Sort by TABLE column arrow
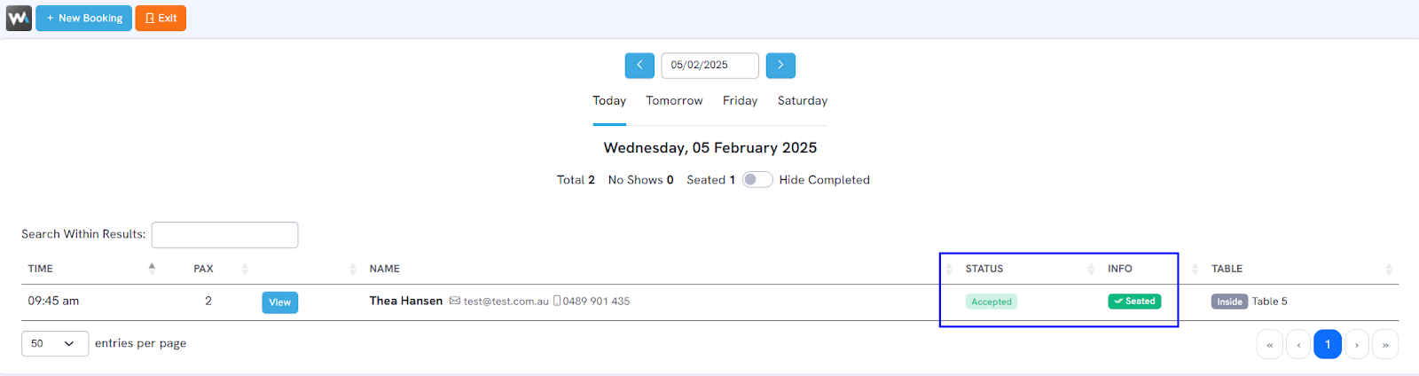The width and height of the screenshot is (1419, 376). tap(1389, 269)
